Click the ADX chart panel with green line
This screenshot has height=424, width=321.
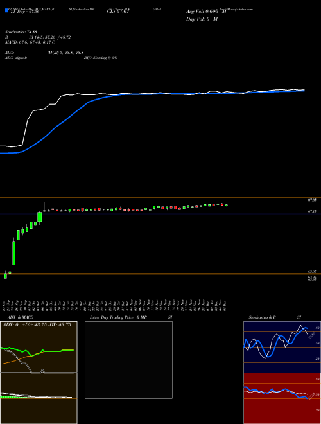click(x=39, y=347)
